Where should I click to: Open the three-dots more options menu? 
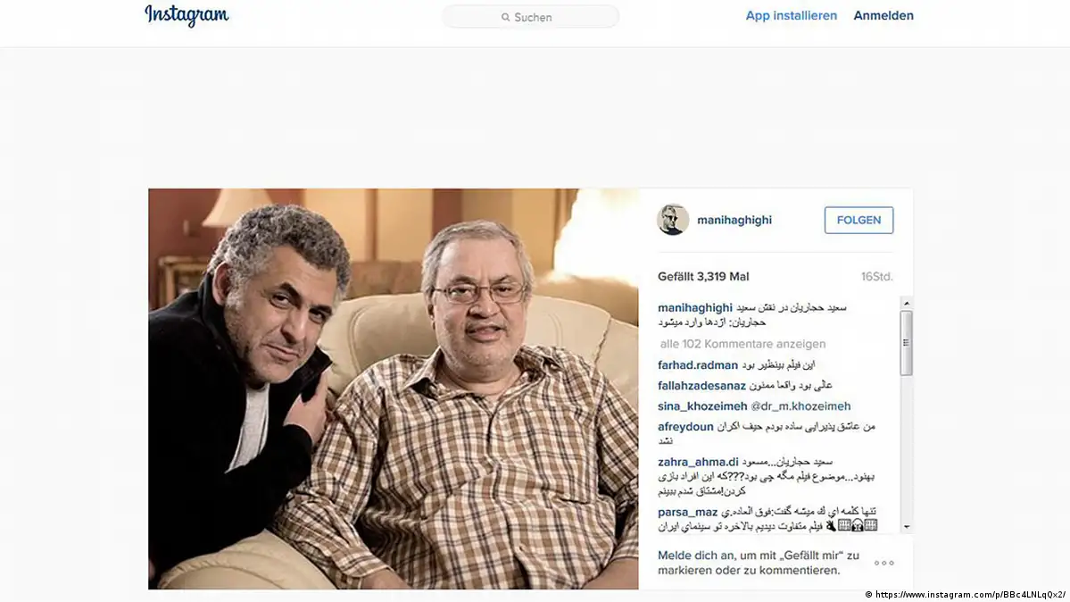883,563
